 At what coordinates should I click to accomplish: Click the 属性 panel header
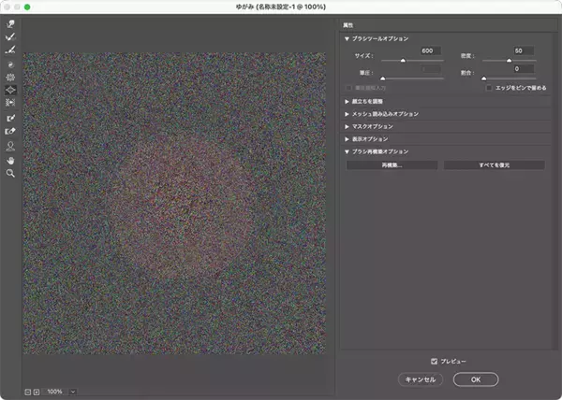tap(348, 25)
